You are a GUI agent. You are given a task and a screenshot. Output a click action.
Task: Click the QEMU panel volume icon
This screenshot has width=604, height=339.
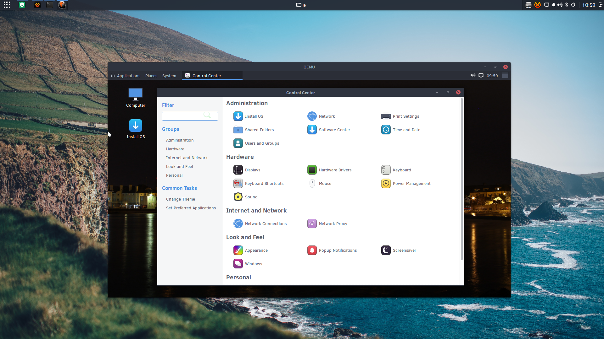[x=473, y=75]
